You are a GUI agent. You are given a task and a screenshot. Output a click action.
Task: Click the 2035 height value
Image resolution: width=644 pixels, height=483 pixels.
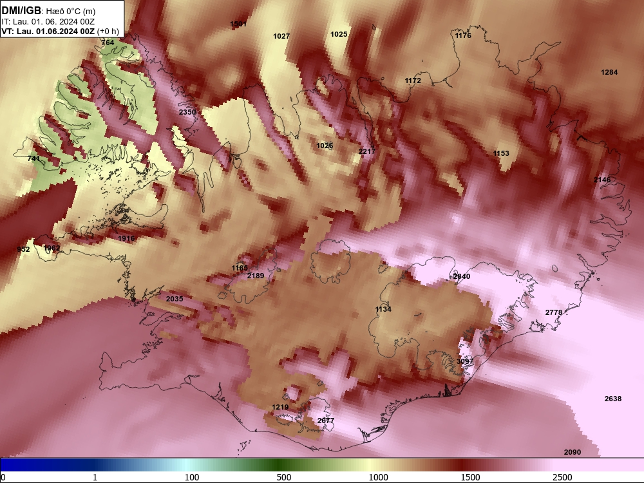(x=175, y=299)
